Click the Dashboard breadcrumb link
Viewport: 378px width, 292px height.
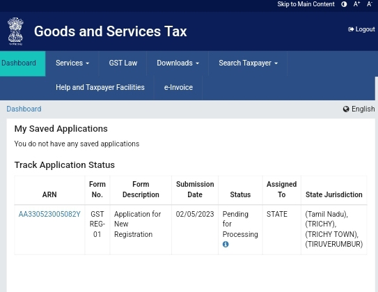pos(24,109)
